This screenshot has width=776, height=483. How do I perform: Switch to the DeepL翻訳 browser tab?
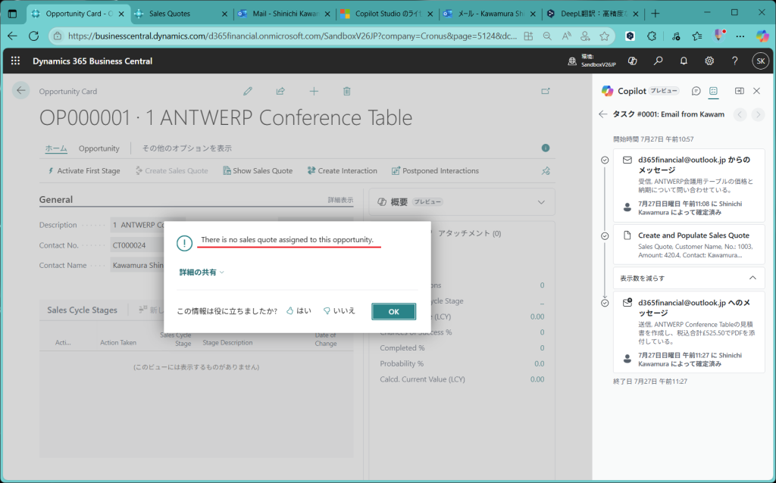click(x=593, y=14)
